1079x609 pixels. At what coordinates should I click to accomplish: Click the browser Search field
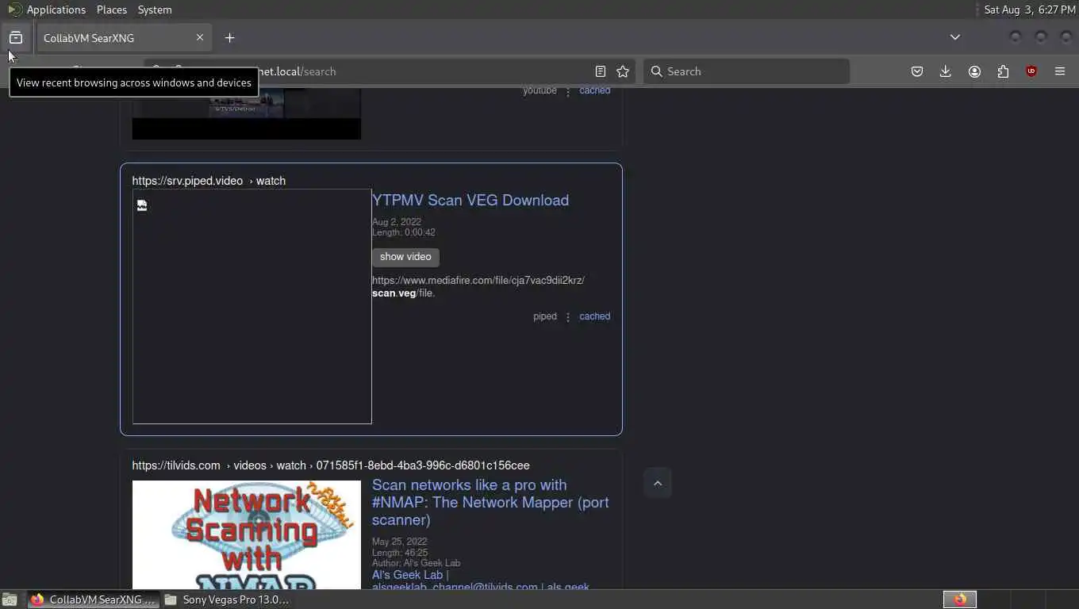[x=746, y=71]
